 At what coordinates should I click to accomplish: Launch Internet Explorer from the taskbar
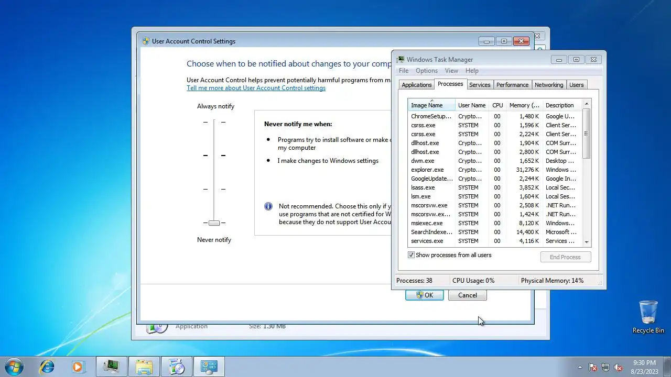coord(47,367)
